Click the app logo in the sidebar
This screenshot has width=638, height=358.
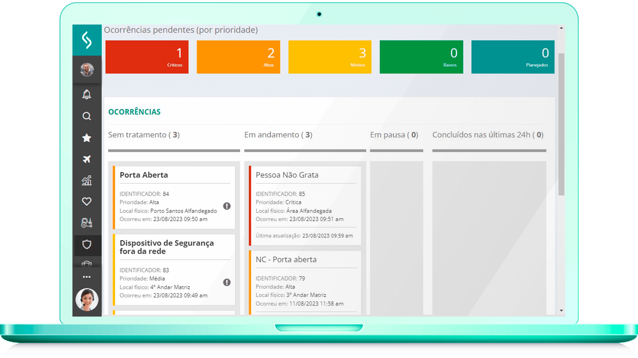87,40
